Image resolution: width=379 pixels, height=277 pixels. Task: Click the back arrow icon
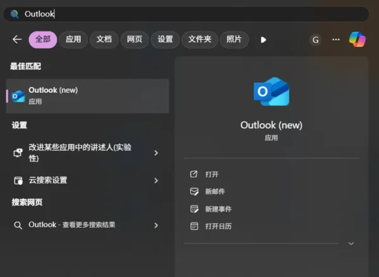point(17,39)
